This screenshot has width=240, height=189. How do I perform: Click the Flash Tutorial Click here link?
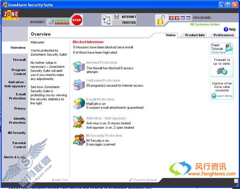[219, 52]
